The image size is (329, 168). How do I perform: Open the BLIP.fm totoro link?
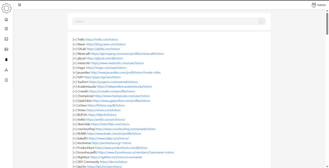pyautogui.click(x=102, y=115)
